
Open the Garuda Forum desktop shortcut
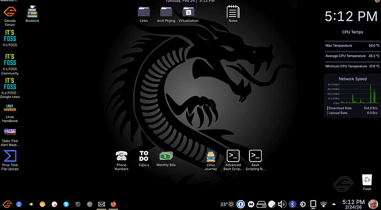coord(10,15)
